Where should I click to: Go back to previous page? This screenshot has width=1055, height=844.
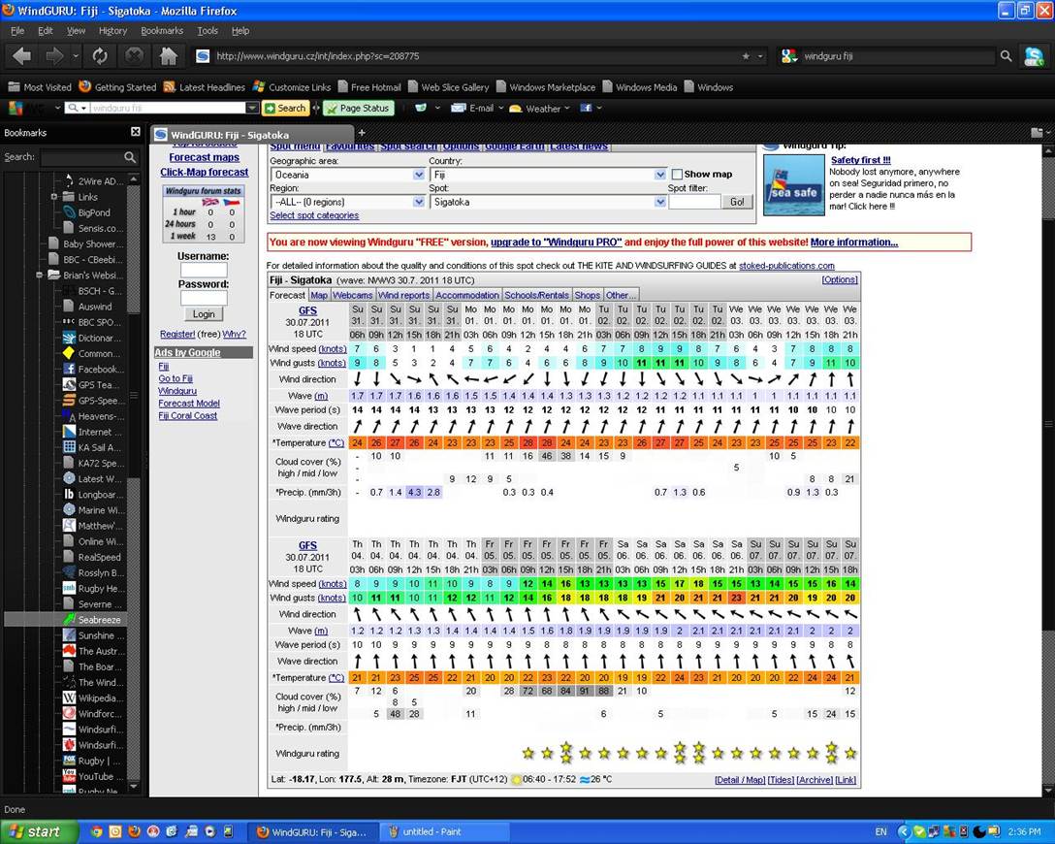pos(22,56)
